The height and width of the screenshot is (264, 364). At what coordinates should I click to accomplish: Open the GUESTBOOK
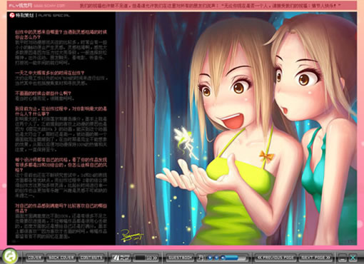(x=180, y=258)
